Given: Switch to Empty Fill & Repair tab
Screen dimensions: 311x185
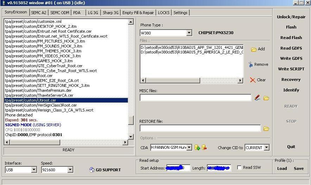Looking at the screenshot, I should (138, 13).
